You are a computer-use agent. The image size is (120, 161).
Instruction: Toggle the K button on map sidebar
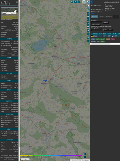point(88,19)
